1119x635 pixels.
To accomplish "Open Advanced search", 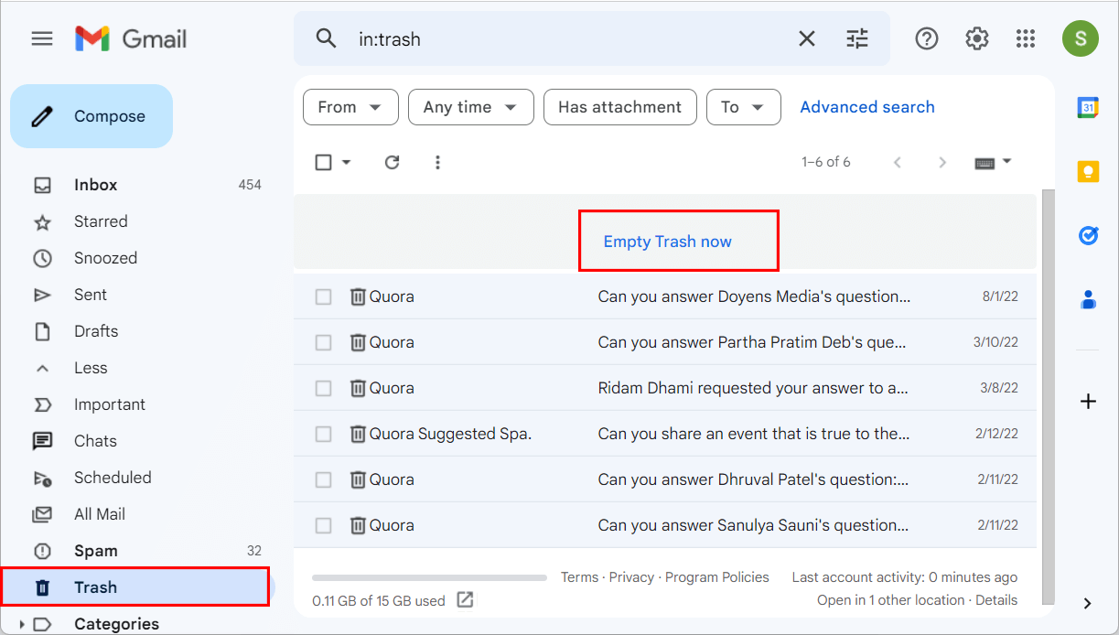I will tap(866, 107).
